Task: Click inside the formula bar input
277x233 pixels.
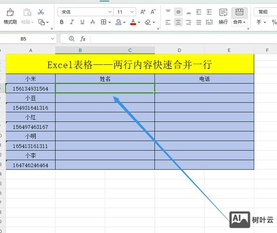Action: [x=184, y=39]
